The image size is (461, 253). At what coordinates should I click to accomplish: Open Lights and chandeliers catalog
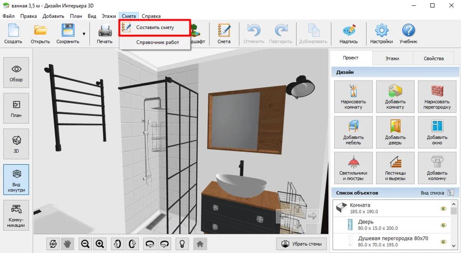(x=353, y=168)
